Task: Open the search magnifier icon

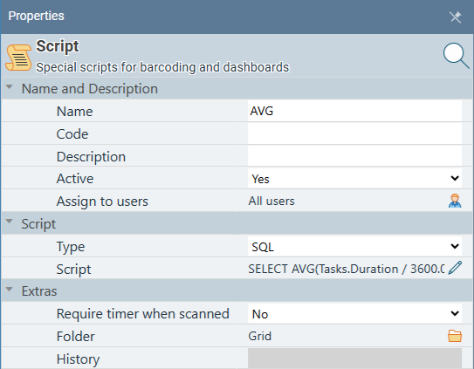Action: (456, 56)
